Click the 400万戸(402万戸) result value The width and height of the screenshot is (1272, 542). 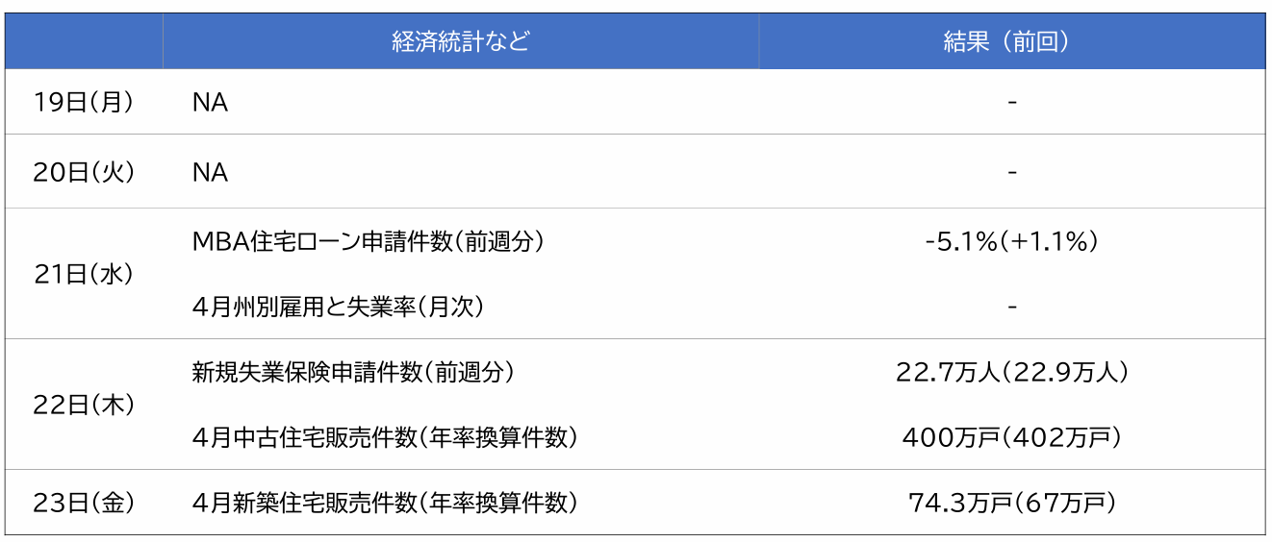coord(1012,437)
